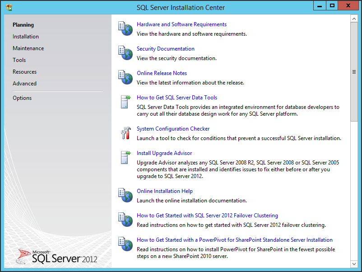Open Options in the left panel
The width and height of the screenshot is (362, 272).
[x=22, y=98]
